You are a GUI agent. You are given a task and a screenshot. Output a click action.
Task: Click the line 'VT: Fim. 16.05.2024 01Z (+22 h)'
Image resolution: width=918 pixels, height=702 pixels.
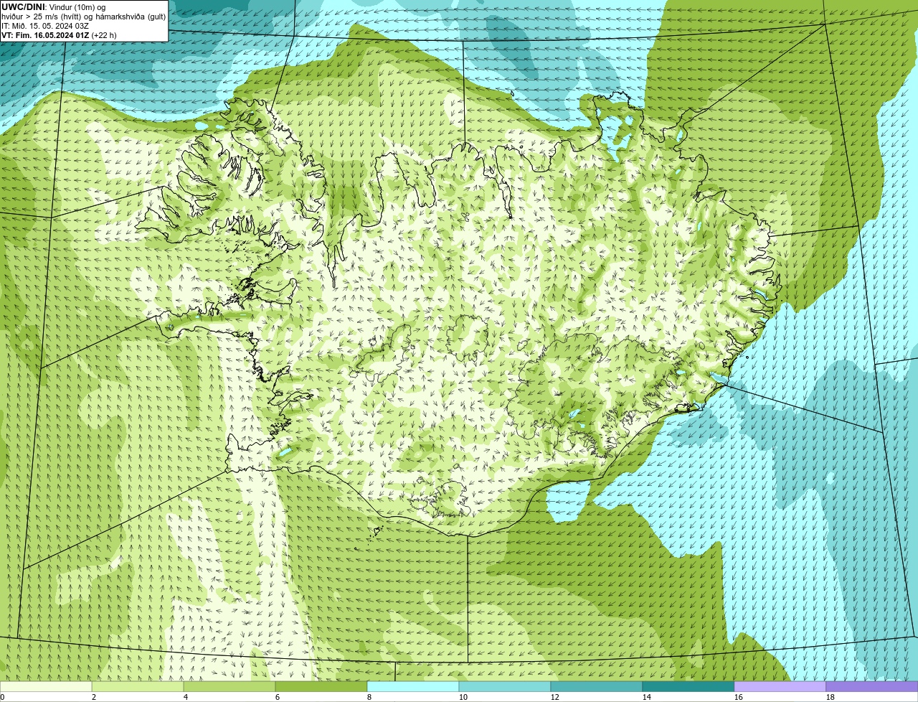[x=59, y=35]
